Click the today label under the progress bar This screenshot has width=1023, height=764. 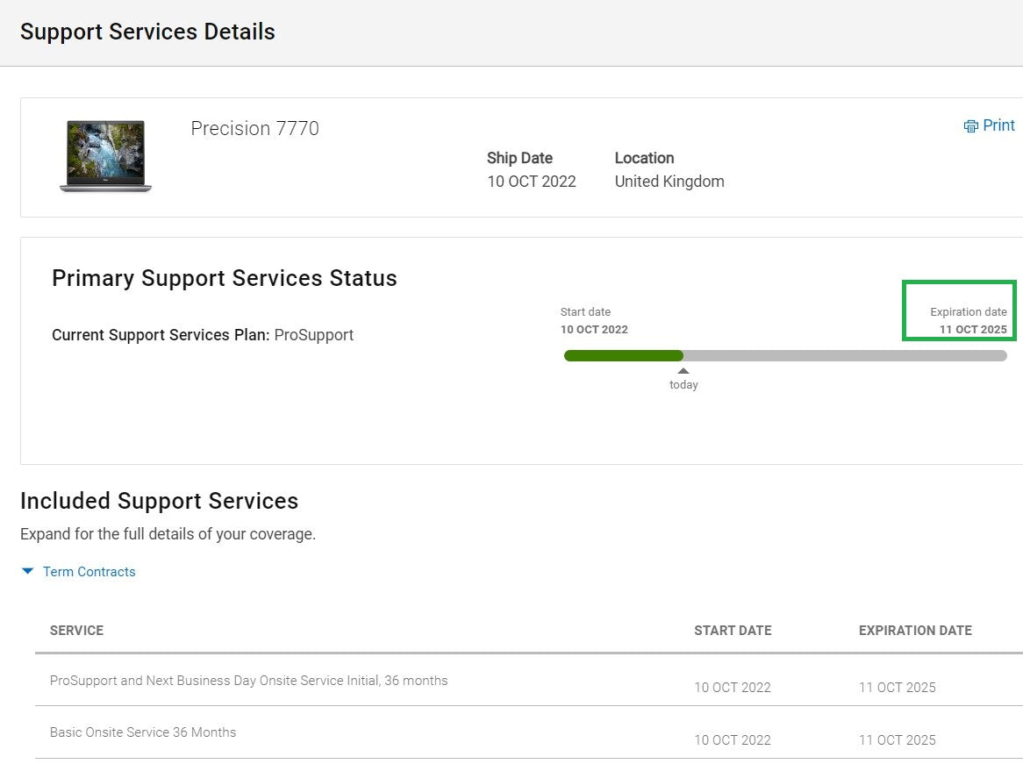pyautogui.click(x=683, y=385)
